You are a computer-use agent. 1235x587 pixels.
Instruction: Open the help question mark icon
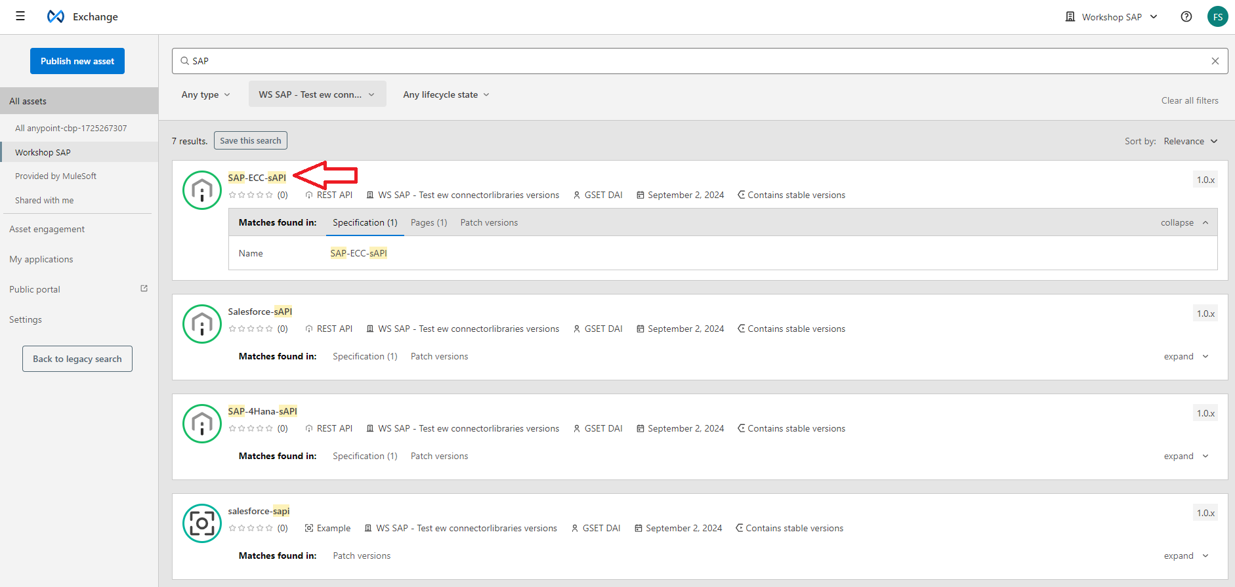point(1186,16)
